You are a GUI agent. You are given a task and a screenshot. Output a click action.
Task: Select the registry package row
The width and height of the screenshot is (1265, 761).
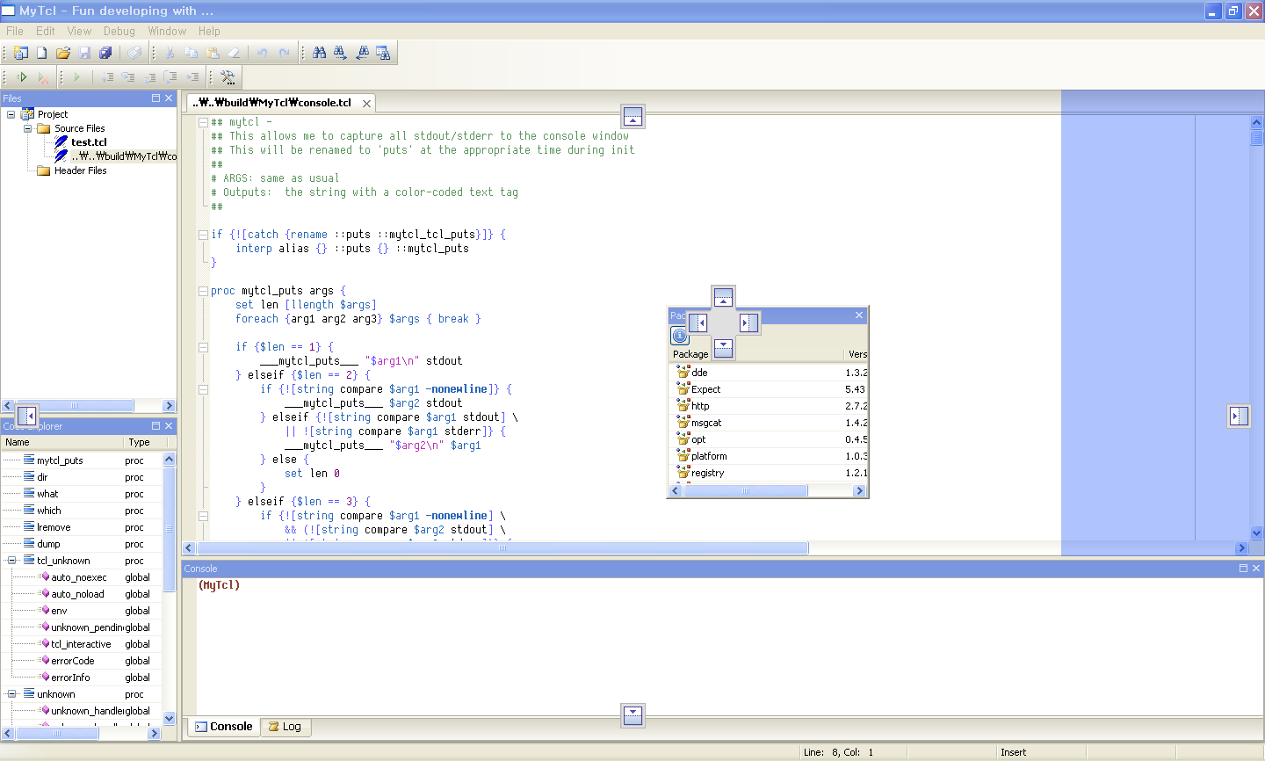click(769, 473)
